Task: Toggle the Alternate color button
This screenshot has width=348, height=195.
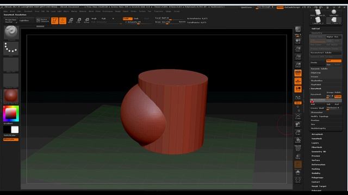Action: [11, 140]
